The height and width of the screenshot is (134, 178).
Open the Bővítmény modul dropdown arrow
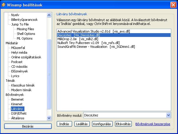coord(168,115)
